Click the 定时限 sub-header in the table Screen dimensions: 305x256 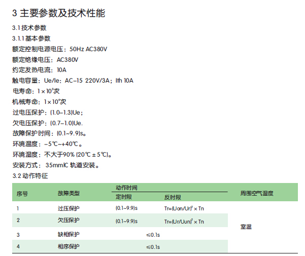click(x=124, y=197)
